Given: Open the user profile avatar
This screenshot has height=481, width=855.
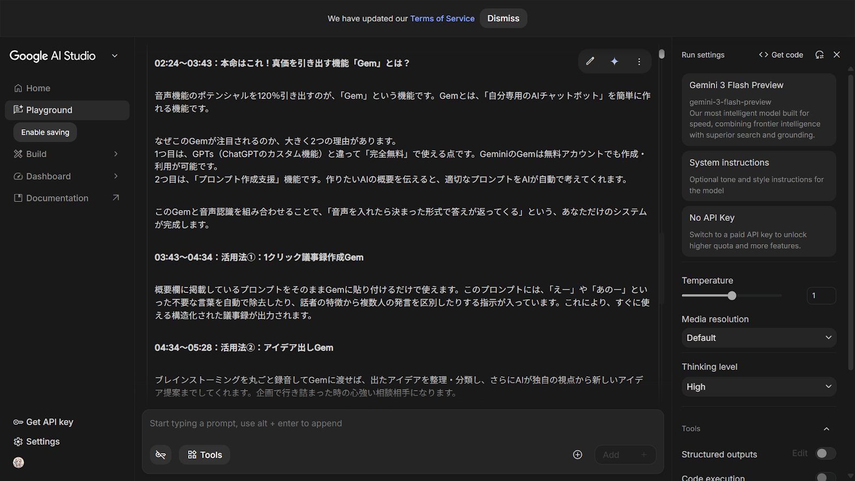Looking at the screenshot, I should [19, 463].
